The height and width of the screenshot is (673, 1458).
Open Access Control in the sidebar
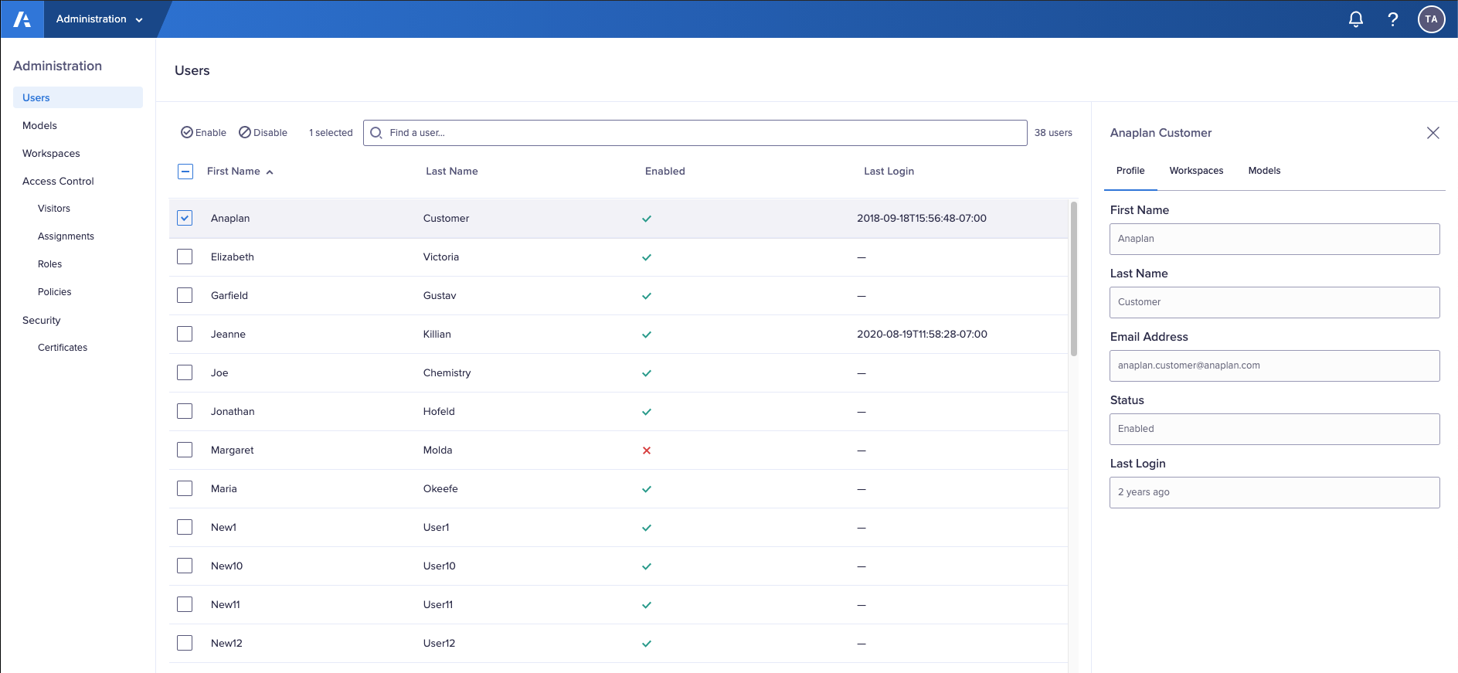tap(58, 181)
